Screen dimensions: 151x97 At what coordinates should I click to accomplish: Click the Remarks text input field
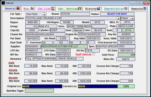54,59
